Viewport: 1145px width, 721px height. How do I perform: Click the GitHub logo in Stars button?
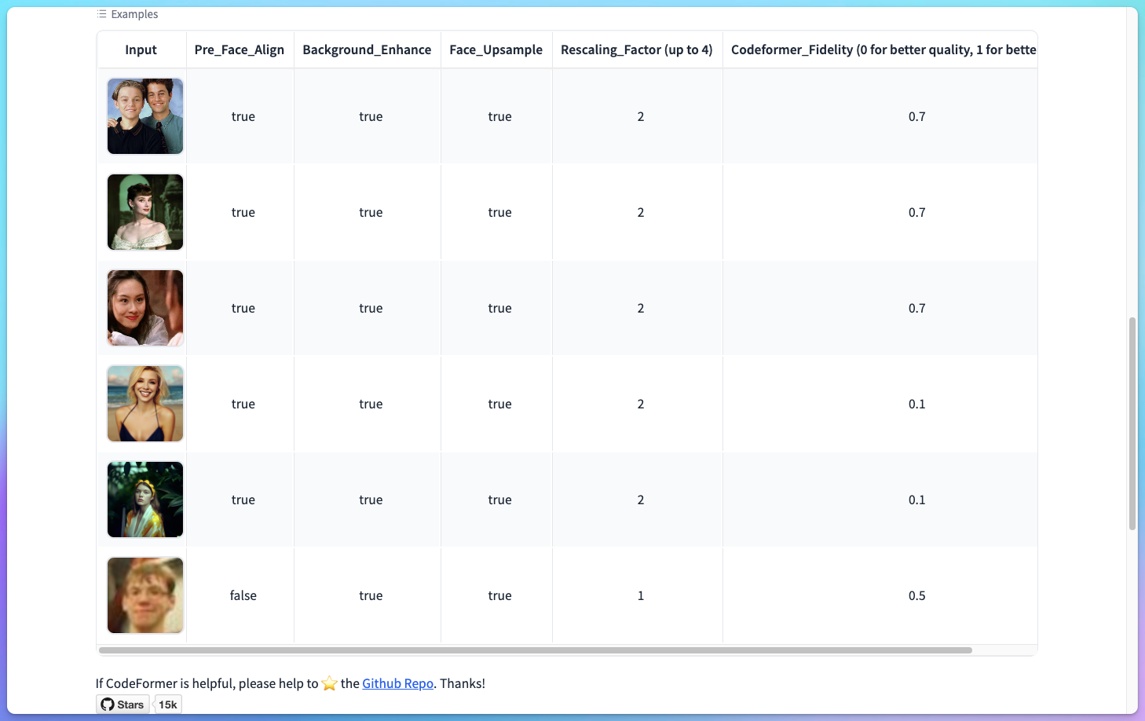[108, 705]
